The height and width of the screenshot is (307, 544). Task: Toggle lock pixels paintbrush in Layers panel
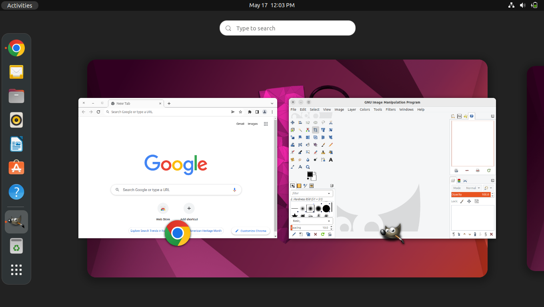tap(462, 201)
